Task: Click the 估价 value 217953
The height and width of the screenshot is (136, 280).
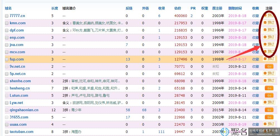Action: [x=181, y=23]
